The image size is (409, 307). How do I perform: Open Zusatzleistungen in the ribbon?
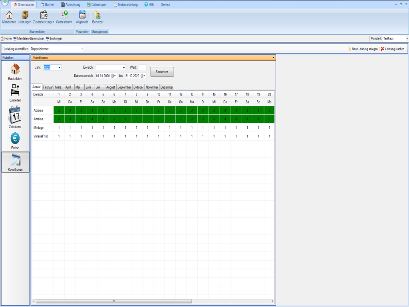coord(44,17)
